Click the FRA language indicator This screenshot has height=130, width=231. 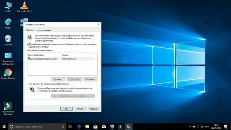pos(207,127)
